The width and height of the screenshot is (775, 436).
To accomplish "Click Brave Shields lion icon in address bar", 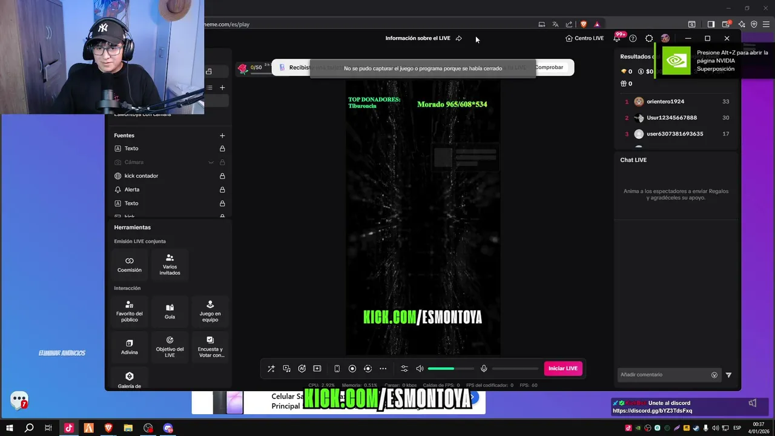I will pyautogui.click(x=584, y=24).
